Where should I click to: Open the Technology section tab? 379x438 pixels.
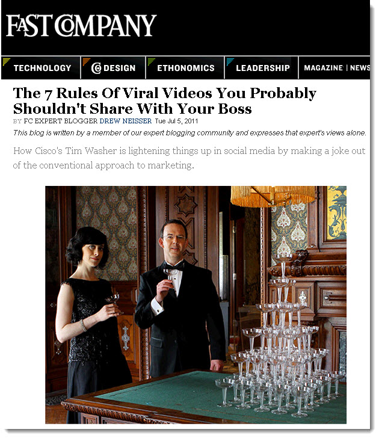click(41, 68)
